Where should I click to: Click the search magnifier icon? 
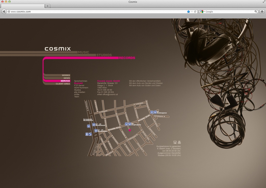point(256,11)
